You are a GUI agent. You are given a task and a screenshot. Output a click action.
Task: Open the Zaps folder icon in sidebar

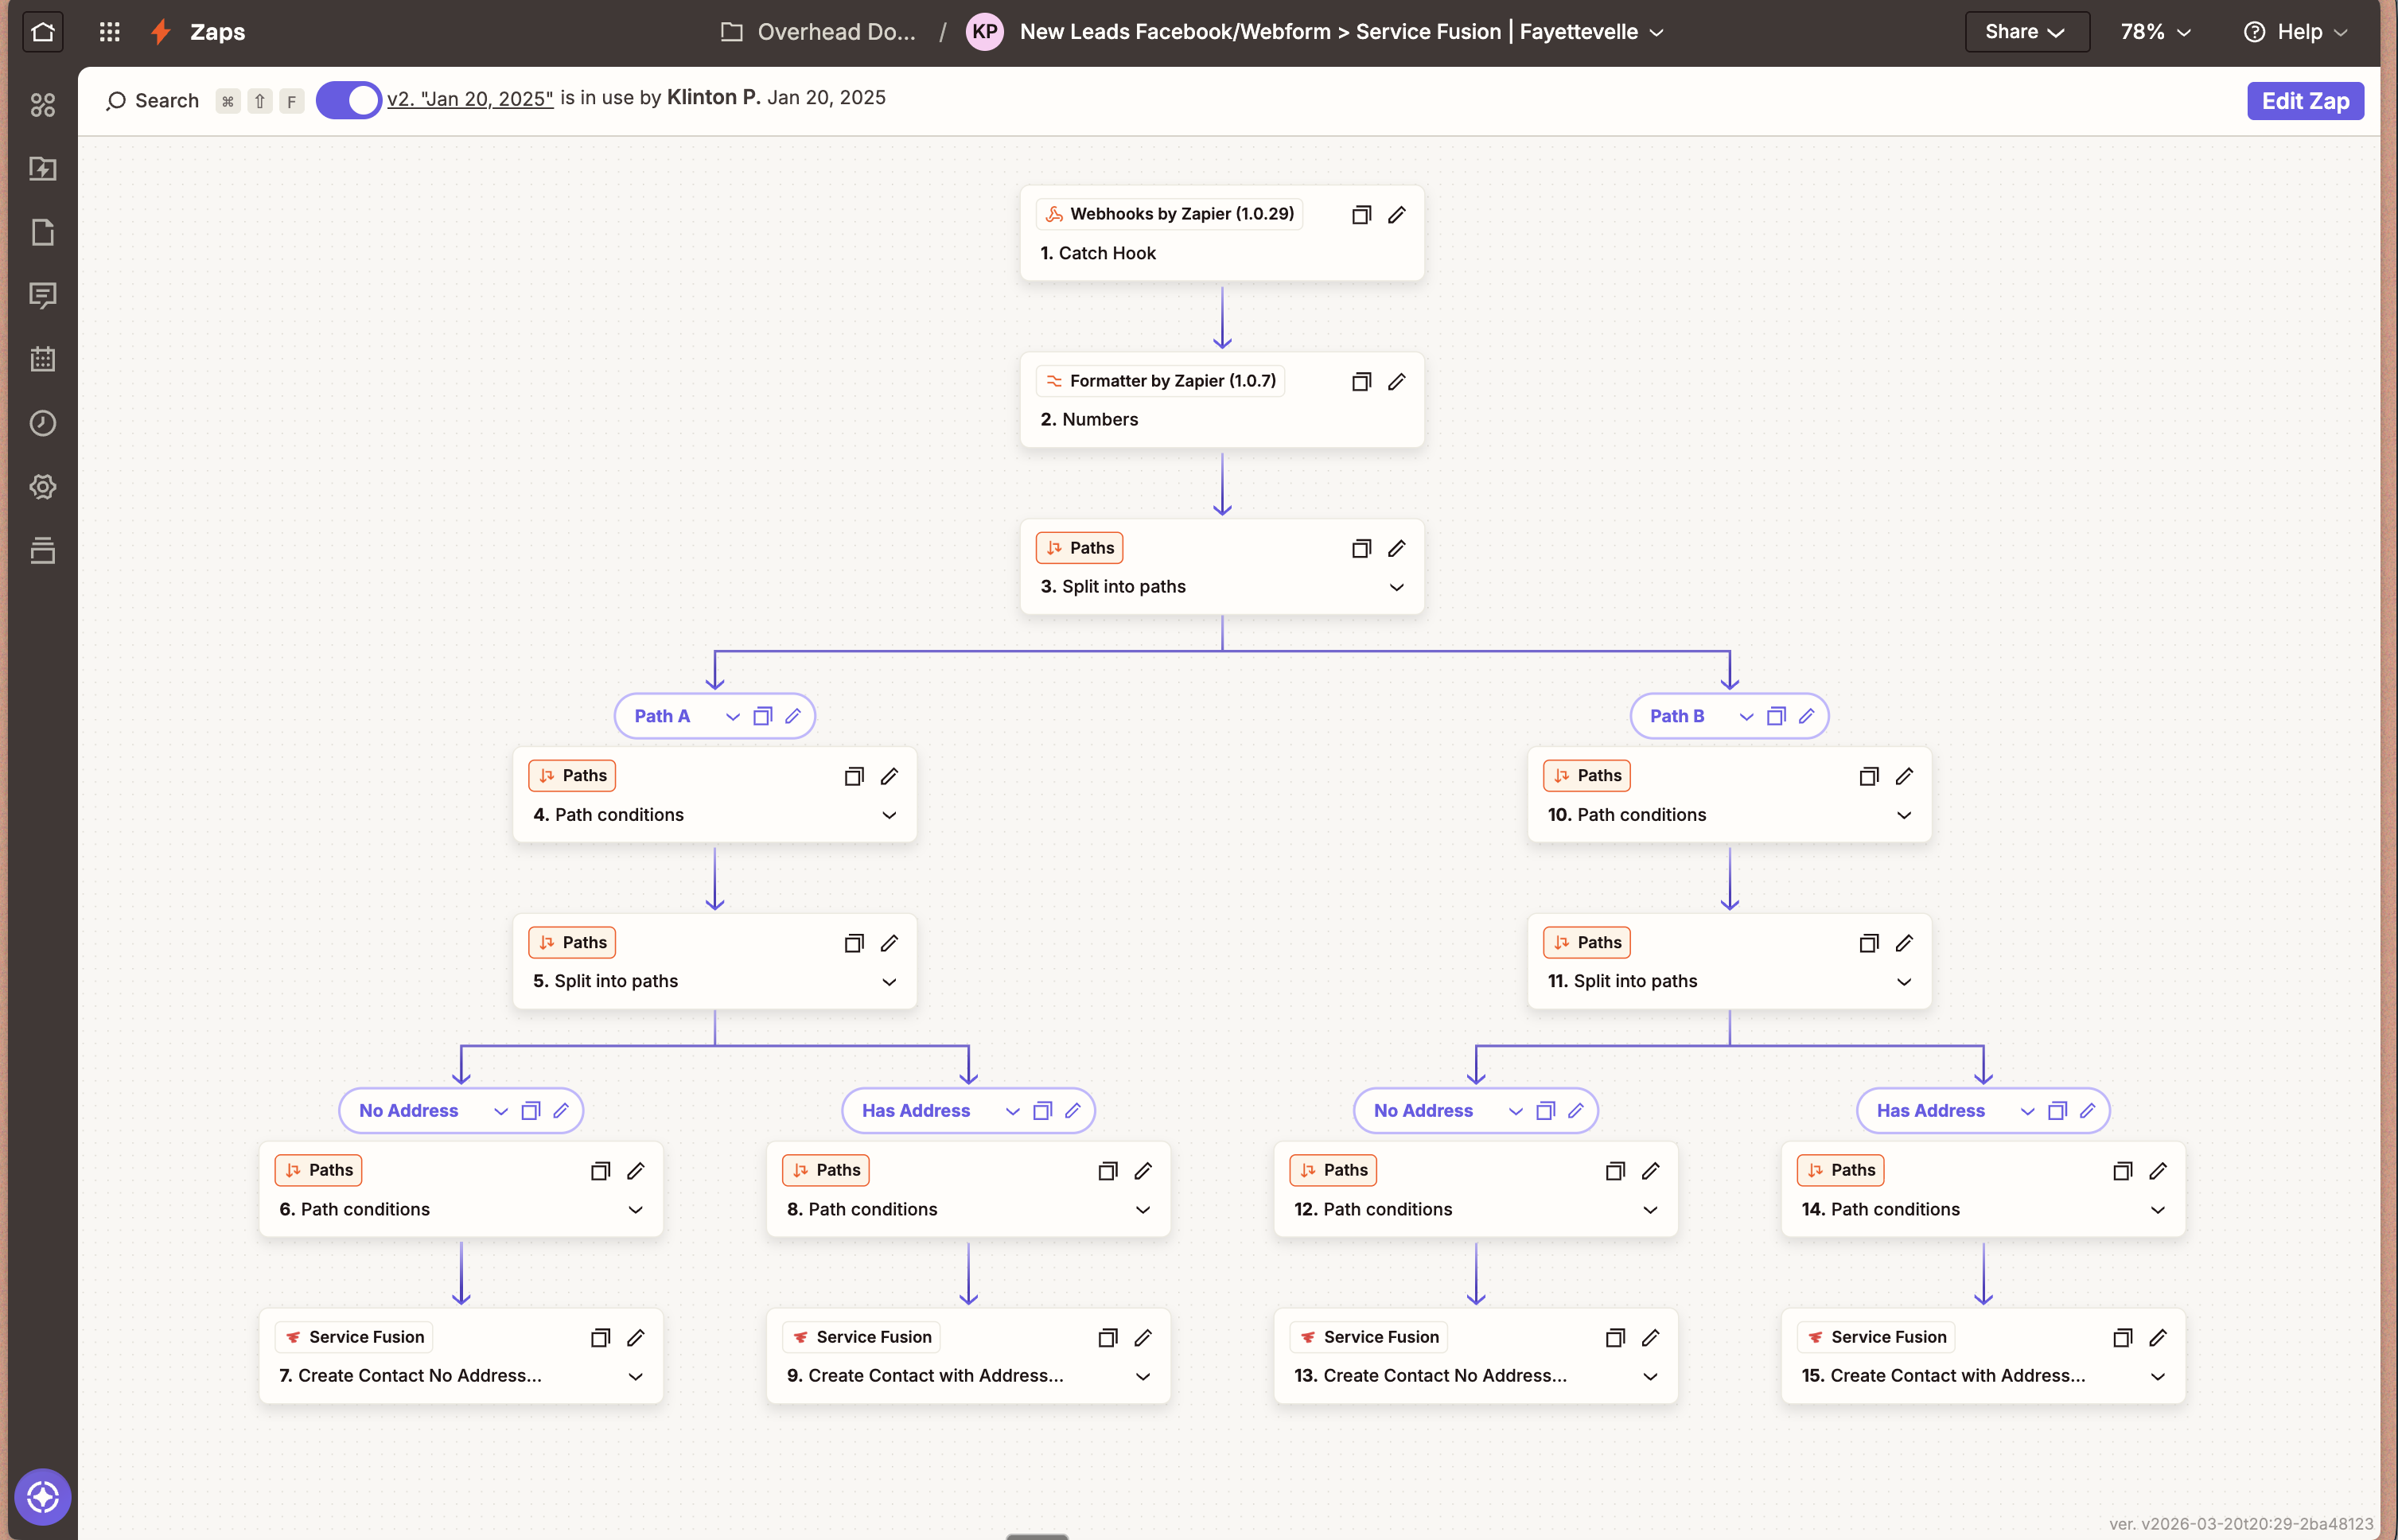pos(42,168)
